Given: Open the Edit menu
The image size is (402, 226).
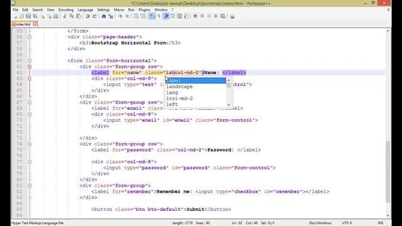Looking at the screenshot, I should click(25, 10).
